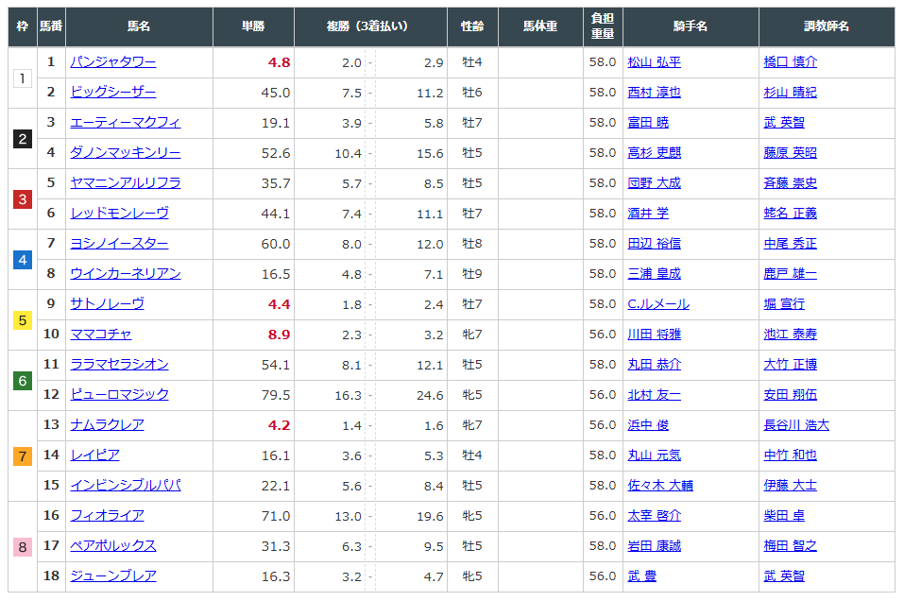The image size is (904, 601).
Task: Click the 馬名 column header
Action: point(139,26)
